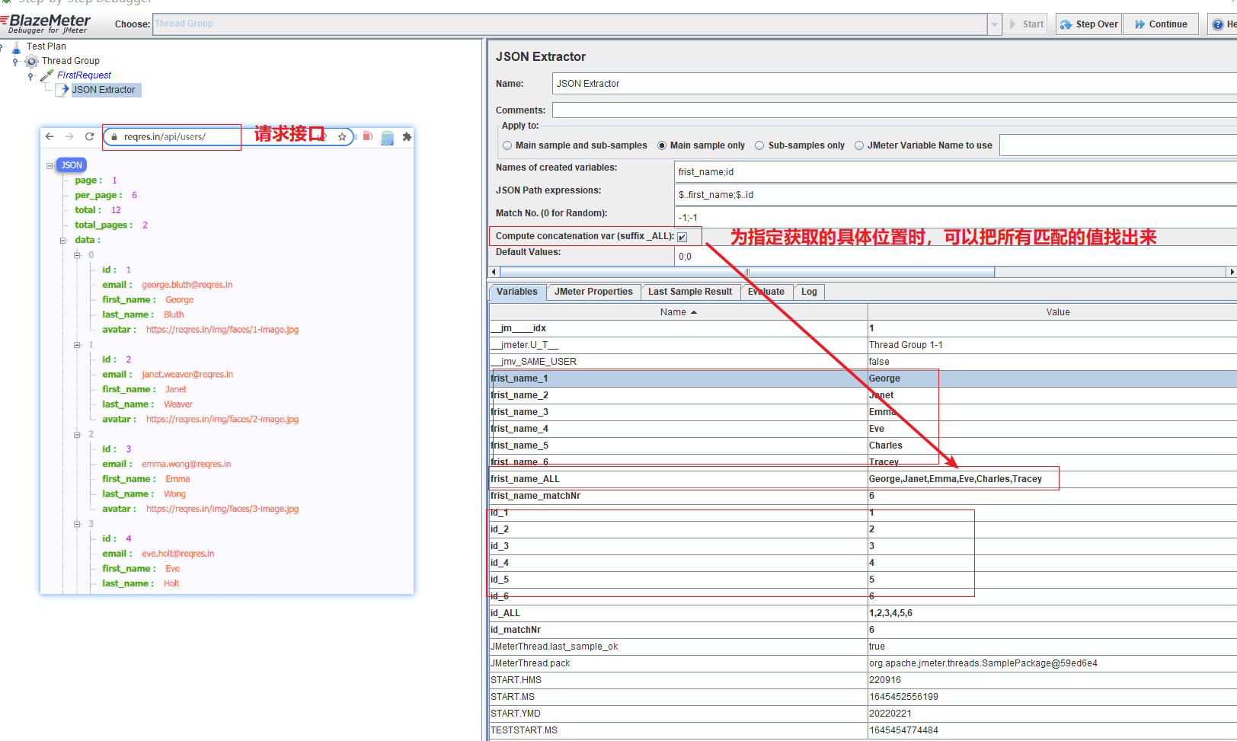Click the Names of created variables field
The image size is (1237, 741).
(956, 172)
